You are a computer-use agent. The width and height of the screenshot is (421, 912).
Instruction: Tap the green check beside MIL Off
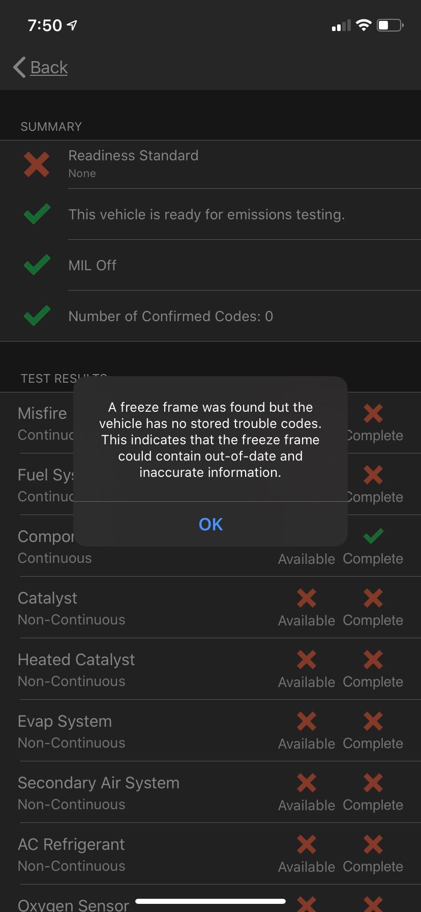37,265
